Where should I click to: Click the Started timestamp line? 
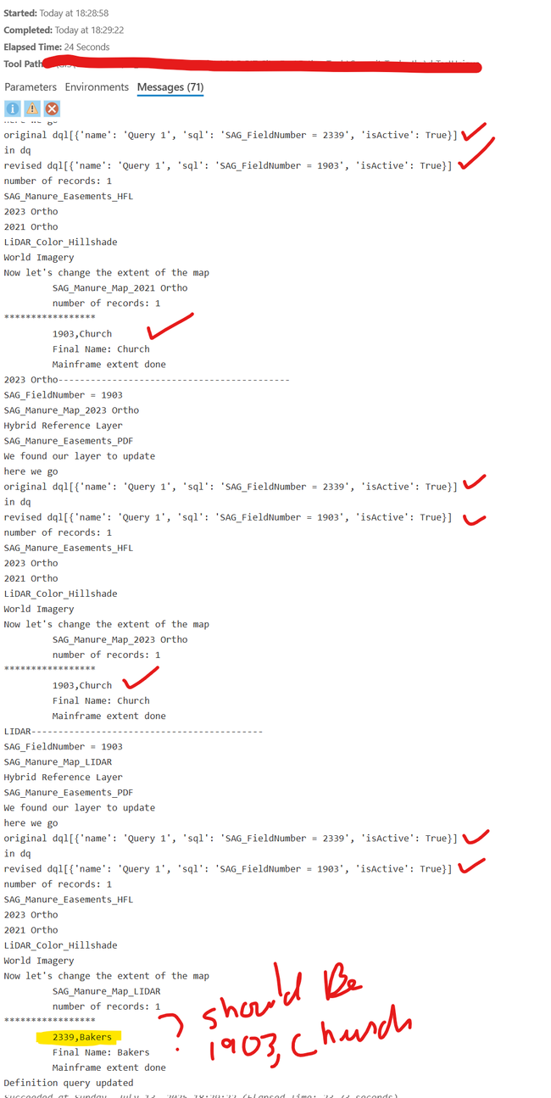(x=56, y=14)
